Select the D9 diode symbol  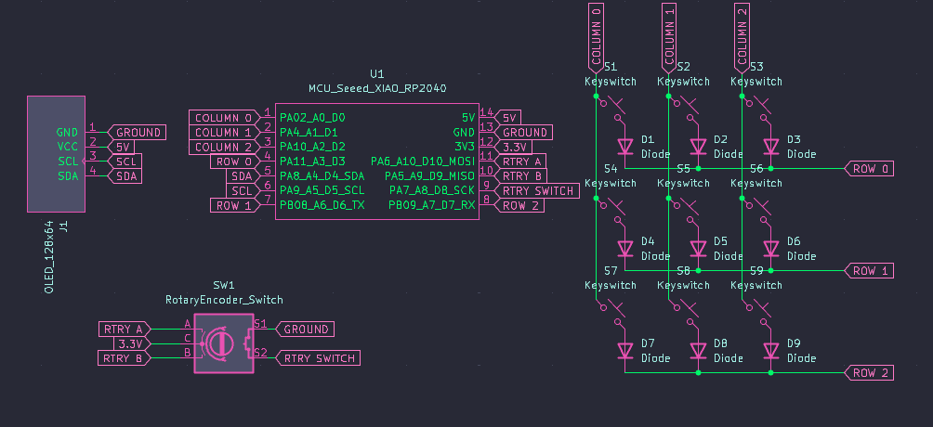click(x=771, y=350)
